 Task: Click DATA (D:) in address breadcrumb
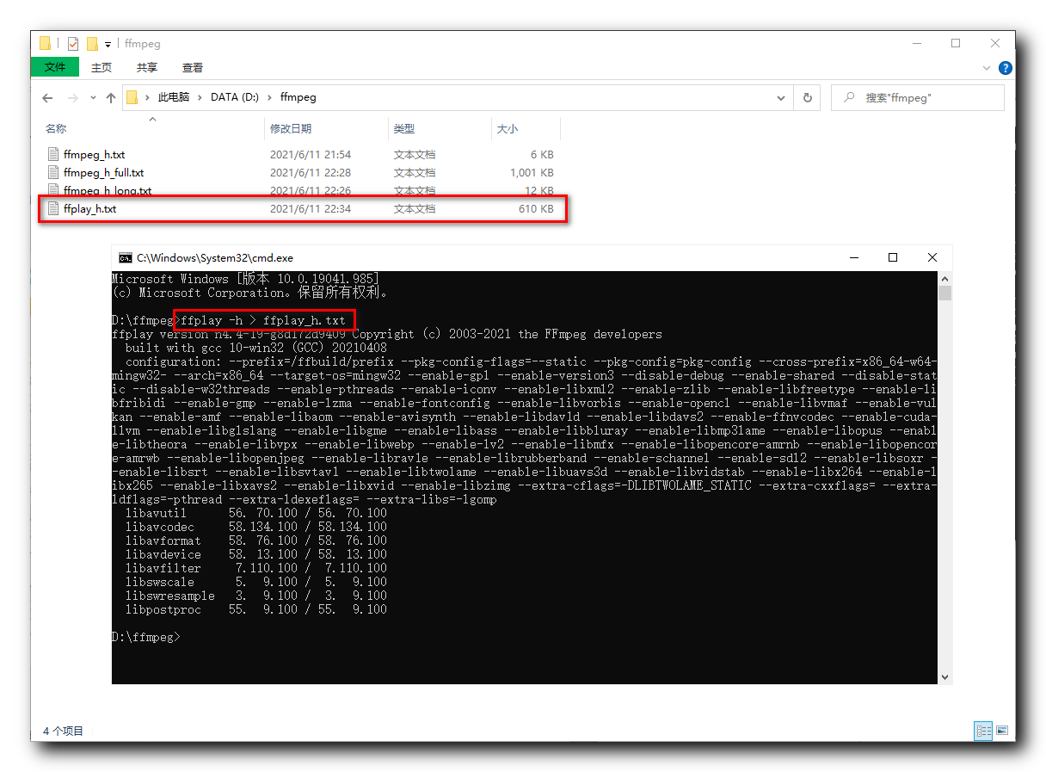point(235,97)
